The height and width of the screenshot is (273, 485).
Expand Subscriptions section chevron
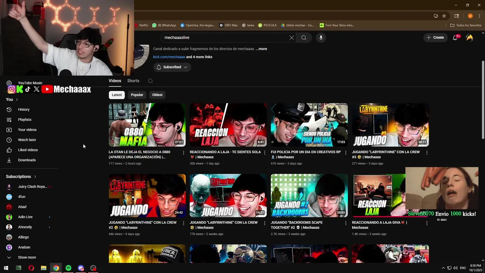click(35, 177)
